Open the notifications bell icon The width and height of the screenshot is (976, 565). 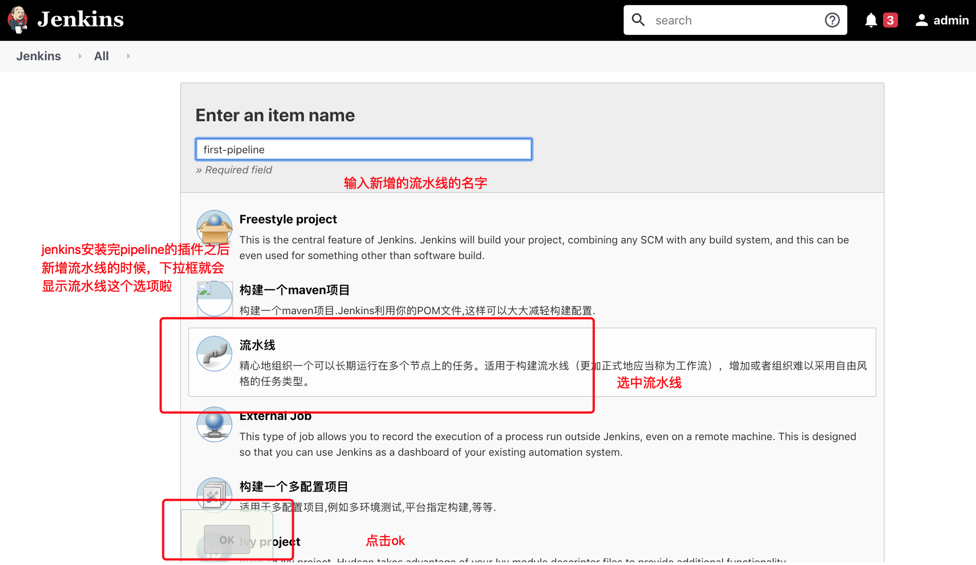click(871, 20)
